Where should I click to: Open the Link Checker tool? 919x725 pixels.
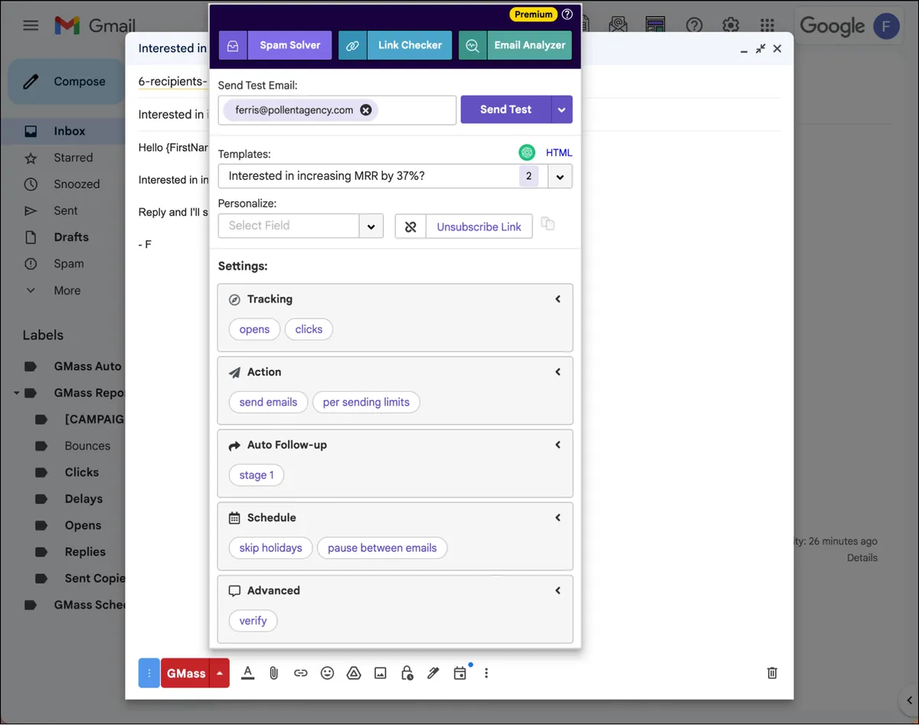(395, 45)
